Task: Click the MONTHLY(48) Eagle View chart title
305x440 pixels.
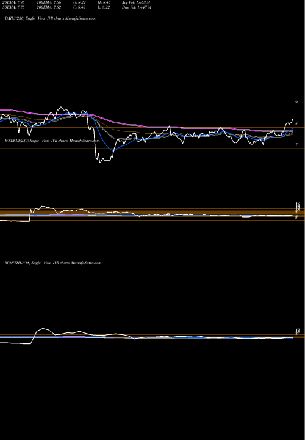Action: (x=53, y=263)
